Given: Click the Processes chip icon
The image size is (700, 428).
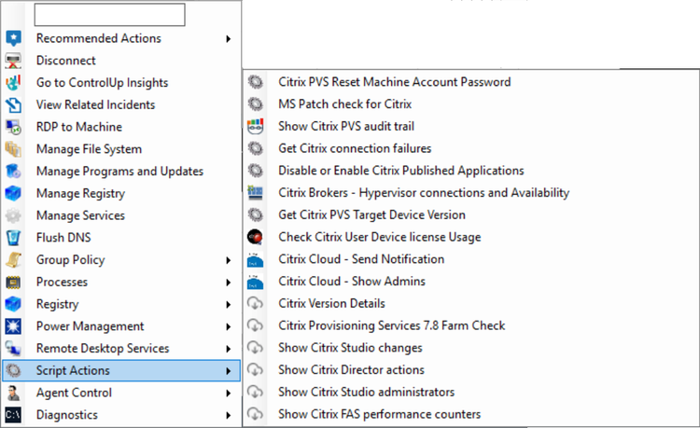Looking at the screenshot, I should pos(13,282).
